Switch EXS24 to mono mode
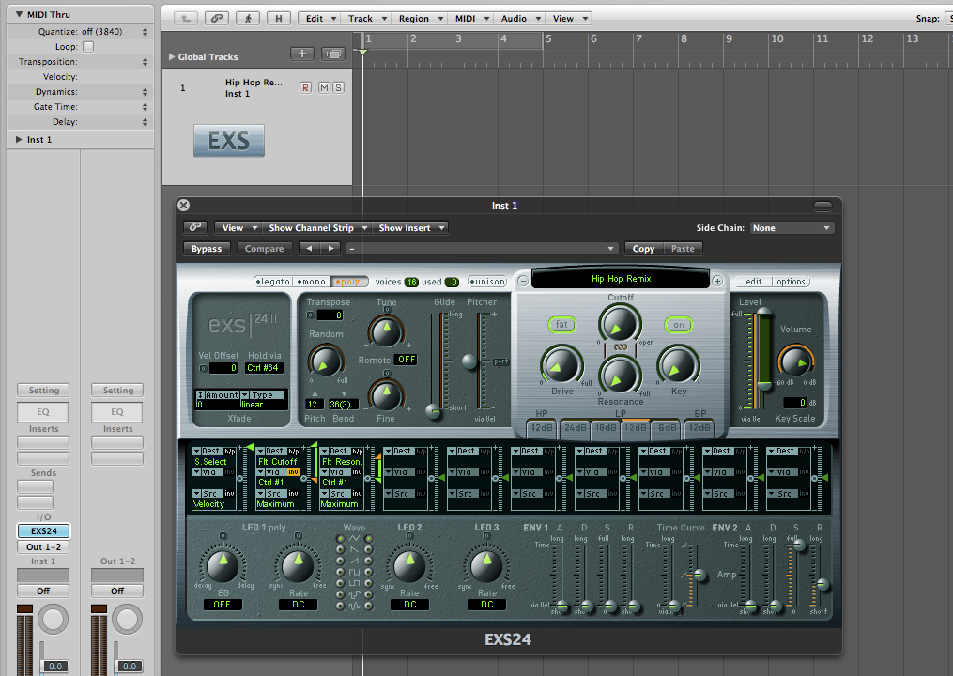 pyautogui.click(x=312, y=282)
